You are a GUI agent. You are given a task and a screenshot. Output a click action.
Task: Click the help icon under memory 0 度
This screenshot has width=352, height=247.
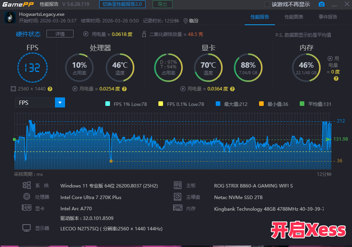[x=336, y=78]
